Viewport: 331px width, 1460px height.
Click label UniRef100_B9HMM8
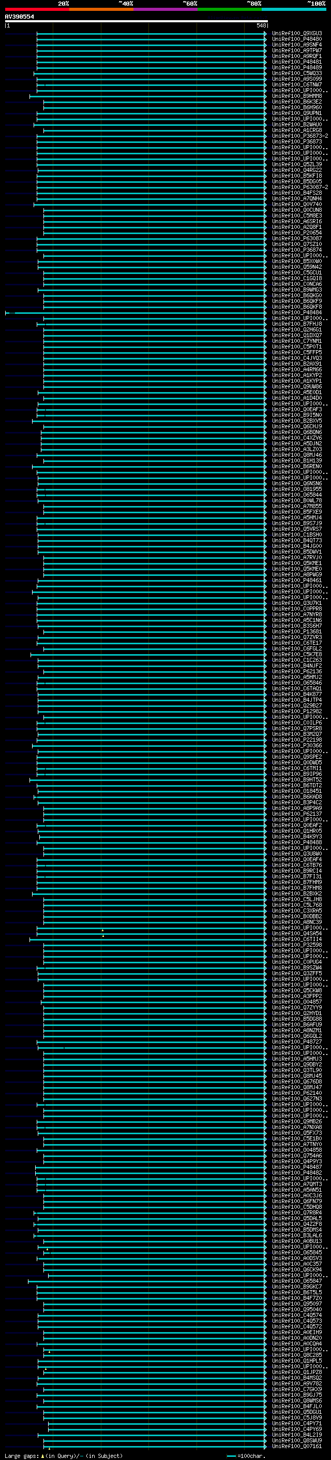click(x=297, y=96)
